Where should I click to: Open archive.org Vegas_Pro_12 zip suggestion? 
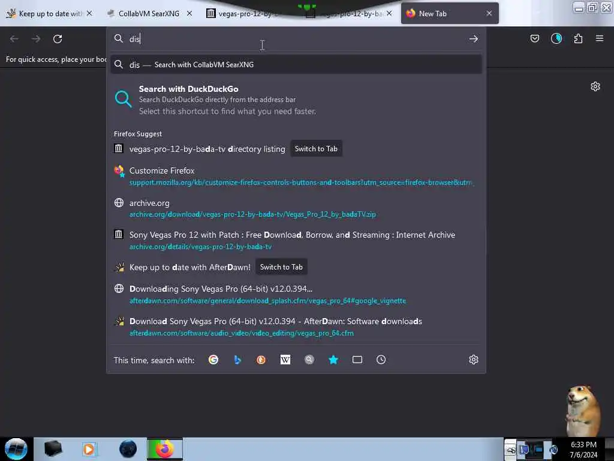tap(296, 208)
